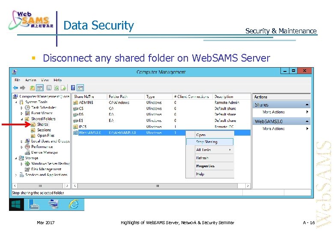Expand the Windows Server Backup node
Screen dimensions: 334x231
[x=22, y=164]
